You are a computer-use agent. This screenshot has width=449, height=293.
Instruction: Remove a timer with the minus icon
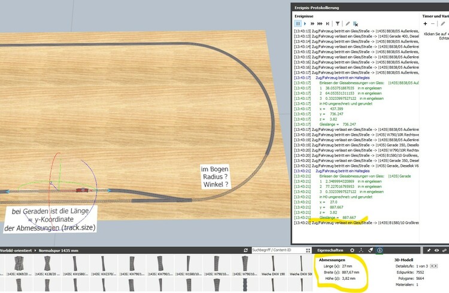(x=433, y=24)
